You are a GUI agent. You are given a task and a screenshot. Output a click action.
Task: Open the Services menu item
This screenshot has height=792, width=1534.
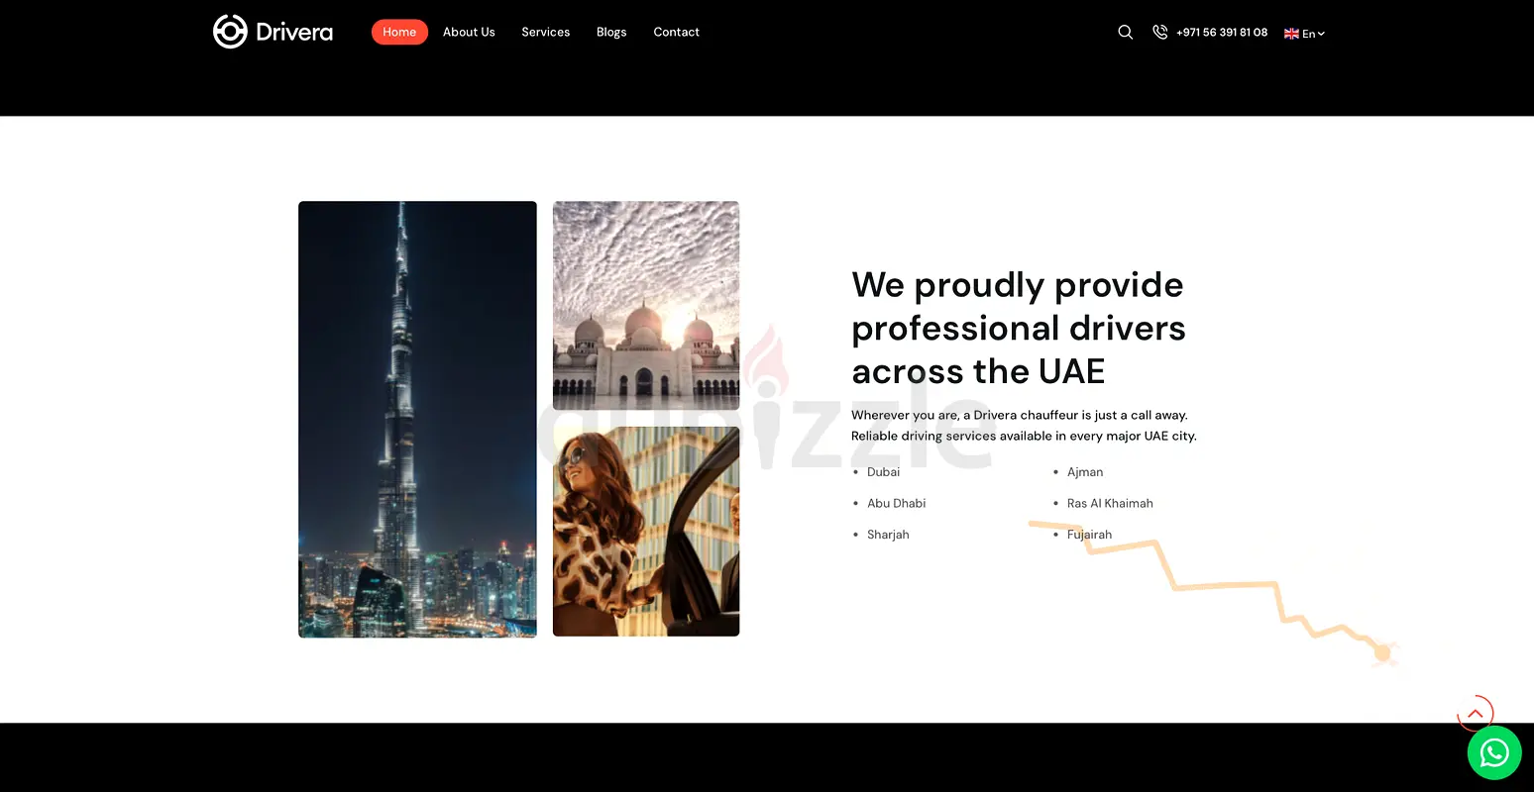coord(545,33)
